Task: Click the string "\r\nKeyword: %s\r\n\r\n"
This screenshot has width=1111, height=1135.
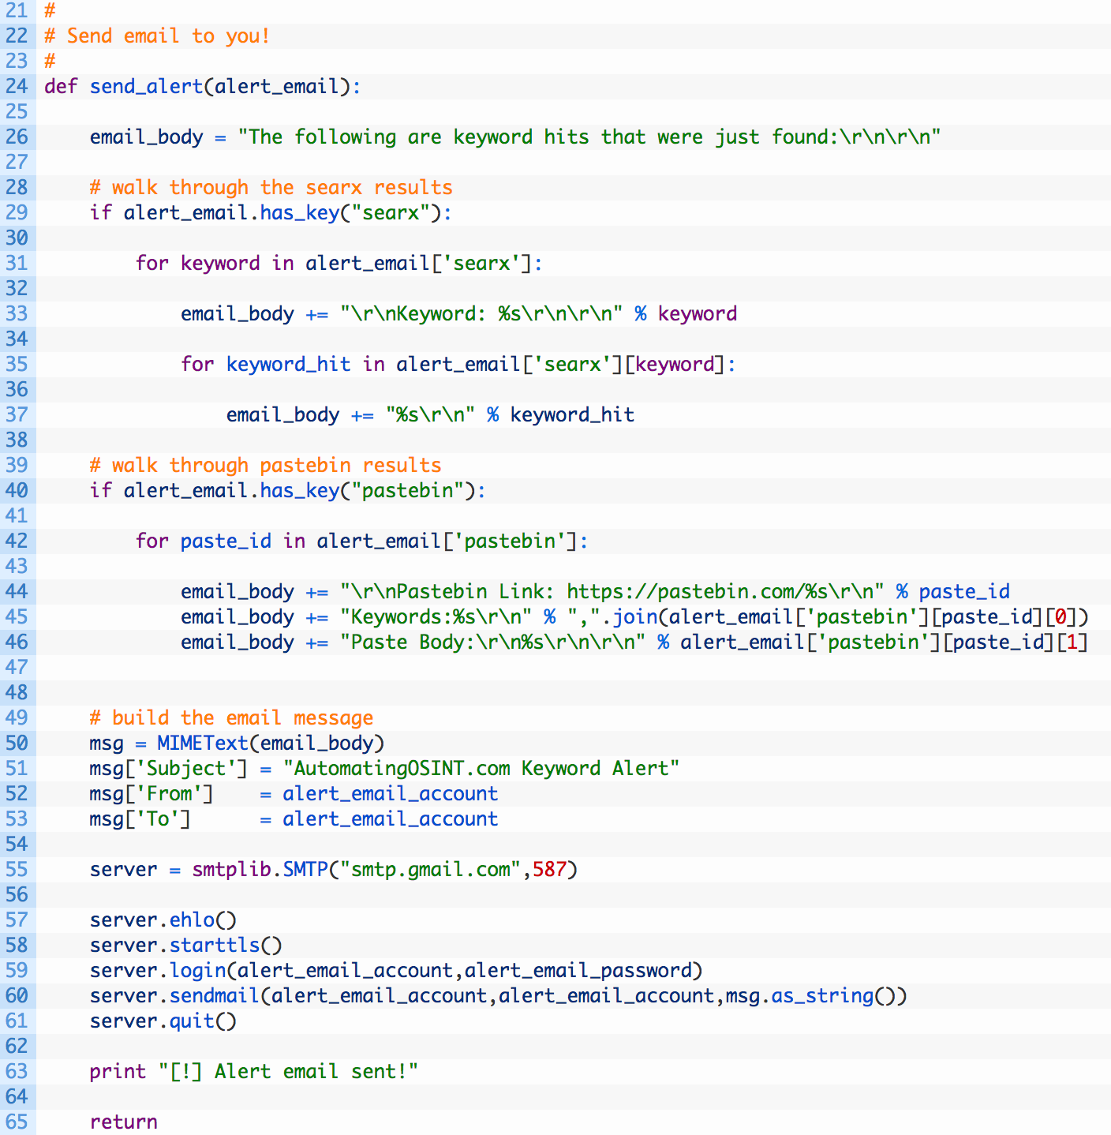Action: (481, 313)
